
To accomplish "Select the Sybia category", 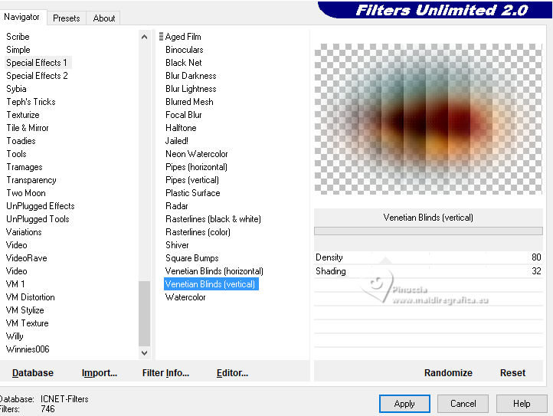I will pyautogui.click(x=16, y=89).
